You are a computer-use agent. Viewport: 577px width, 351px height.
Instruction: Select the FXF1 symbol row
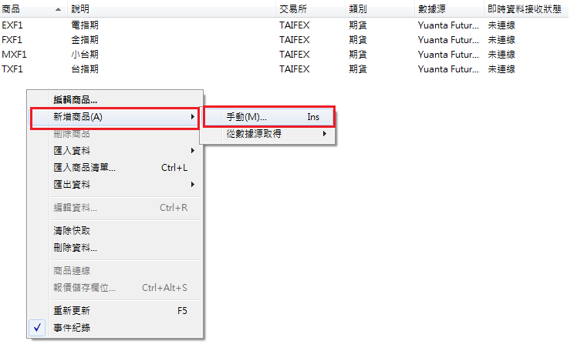point(284,40)
